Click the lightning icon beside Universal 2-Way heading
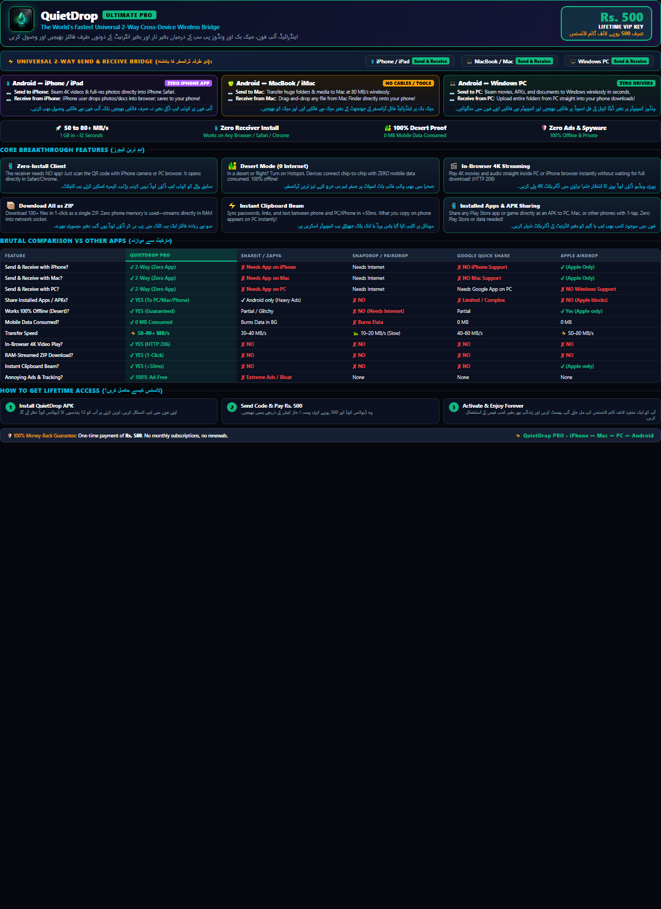The width and height of the screenshot is (661, 909). point(11,62)
